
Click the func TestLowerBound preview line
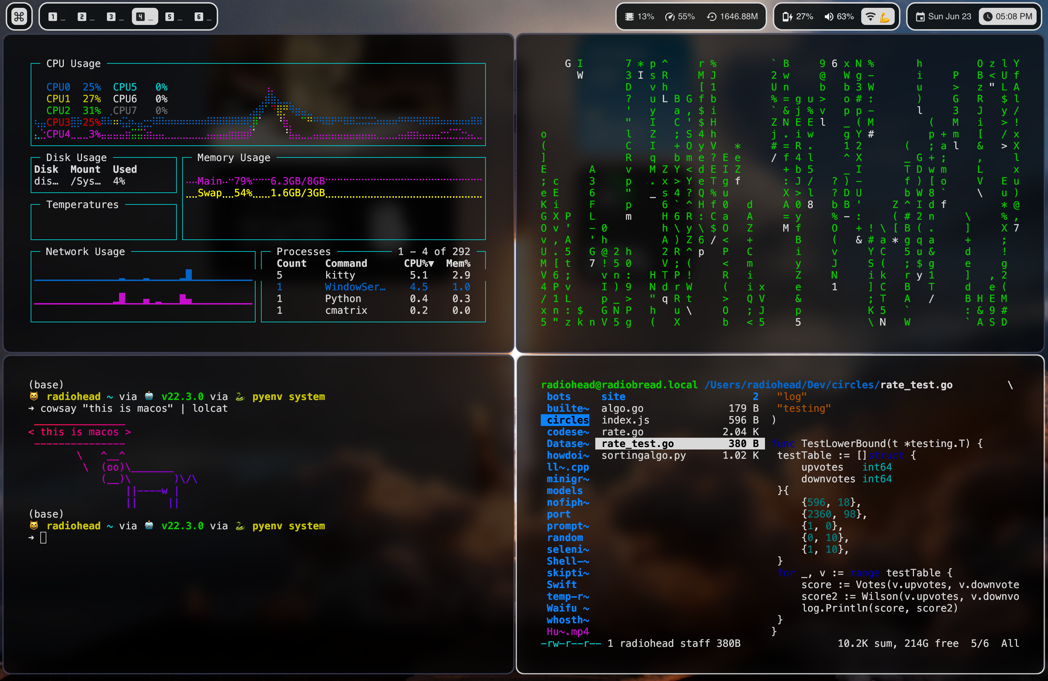coord(878,443)
